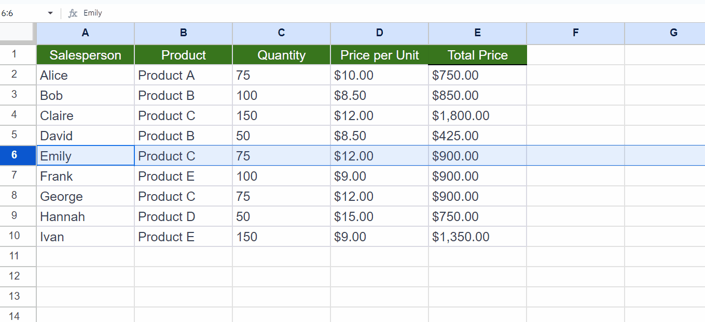Select row header 1
Screen dimensions: 705x322
18,55
